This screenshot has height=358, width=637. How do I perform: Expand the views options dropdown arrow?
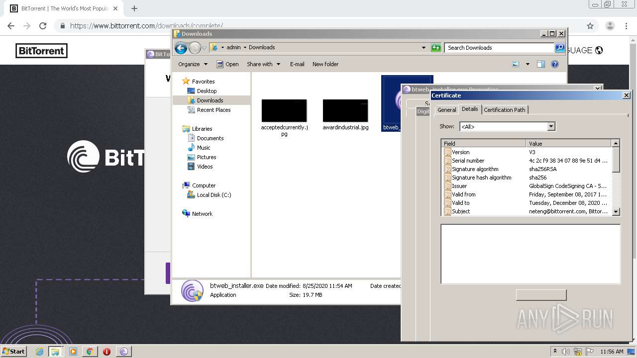click(528, 64)
